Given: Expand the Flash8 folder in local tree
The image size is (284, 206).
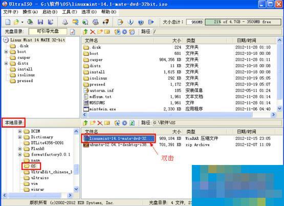Looking at the screenshot, I should (x=20, y=149).
